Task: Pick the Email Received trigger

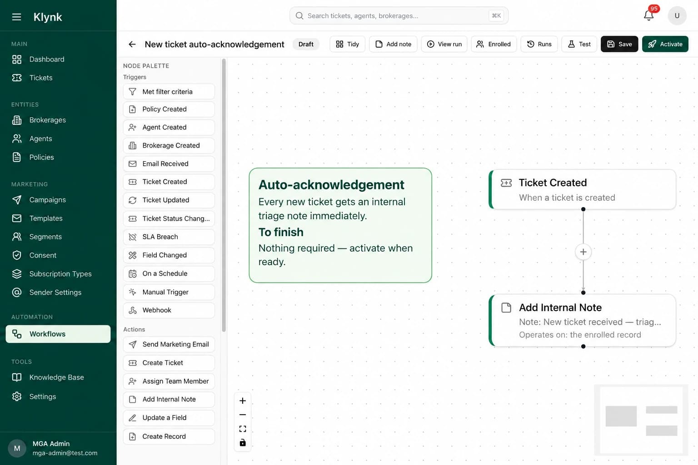Action: [169, 163]
